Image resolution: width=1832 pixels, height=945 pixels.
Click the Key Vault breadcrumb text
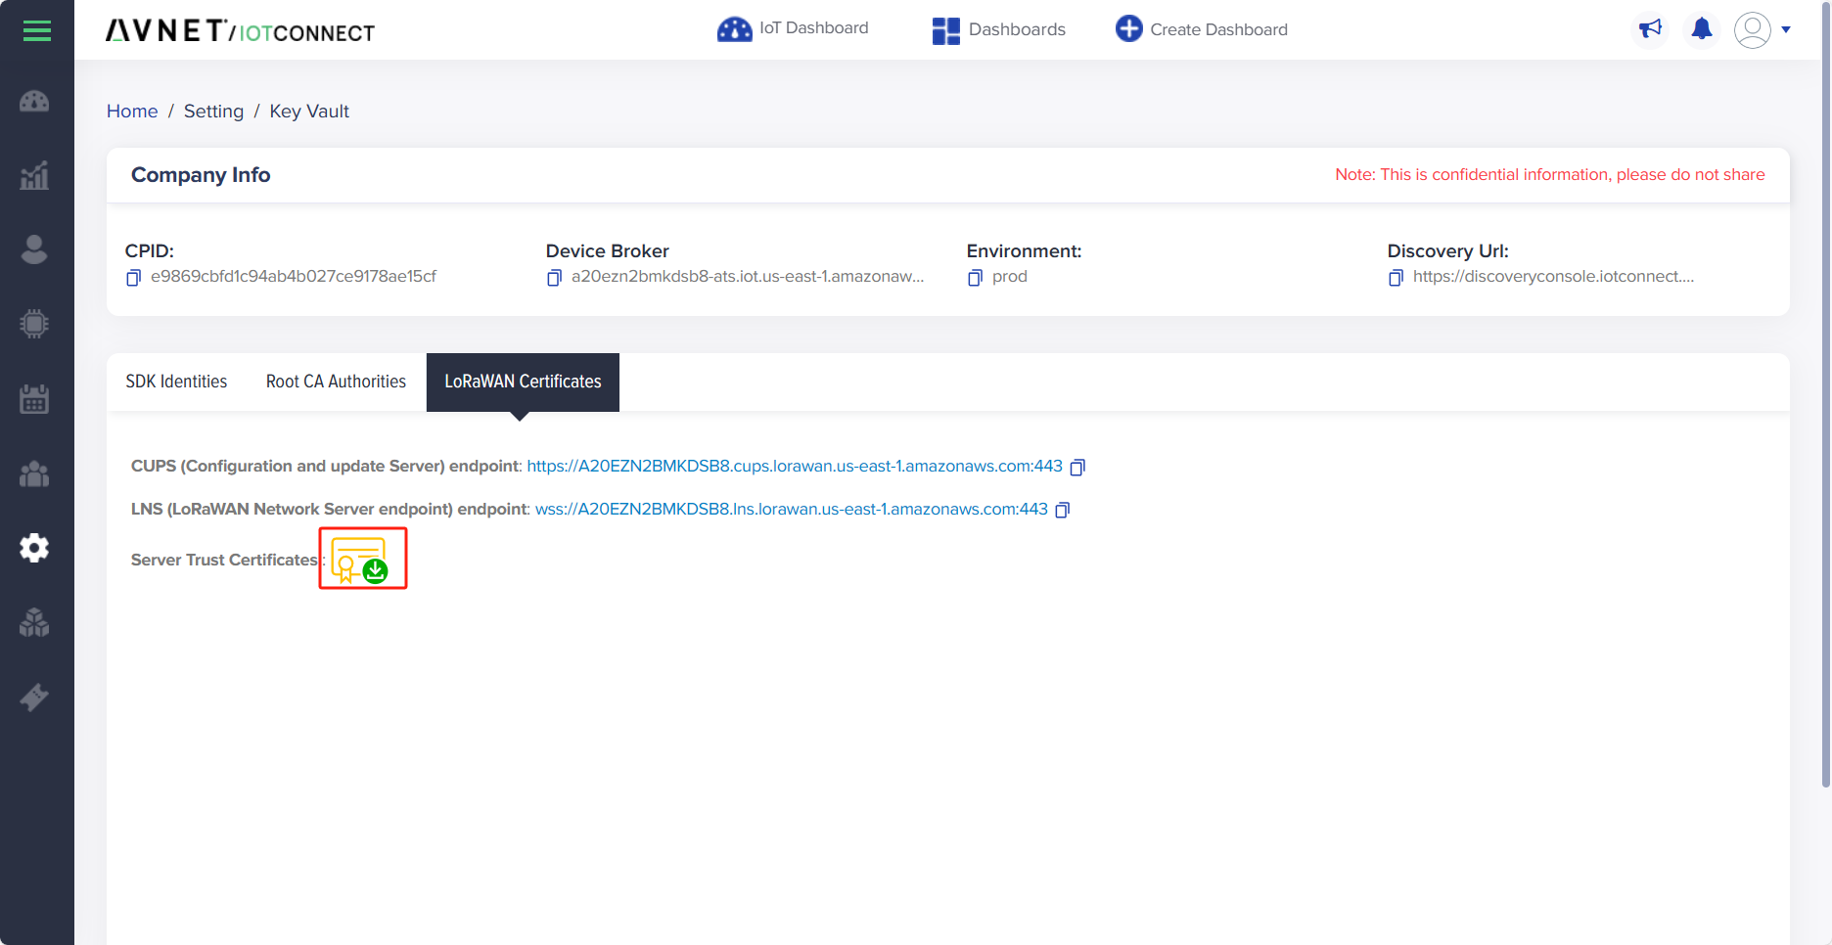[x=309, y=112]
